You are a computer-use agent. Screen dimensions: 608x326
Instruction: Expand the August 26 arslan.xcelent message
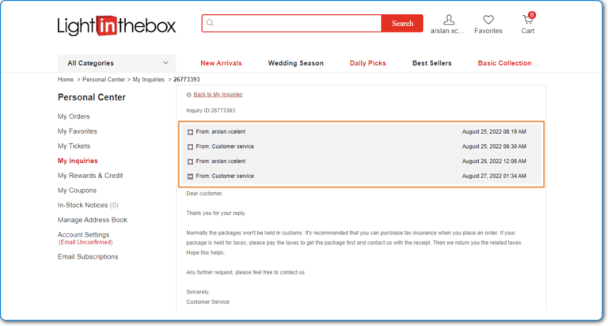point(190,161)
